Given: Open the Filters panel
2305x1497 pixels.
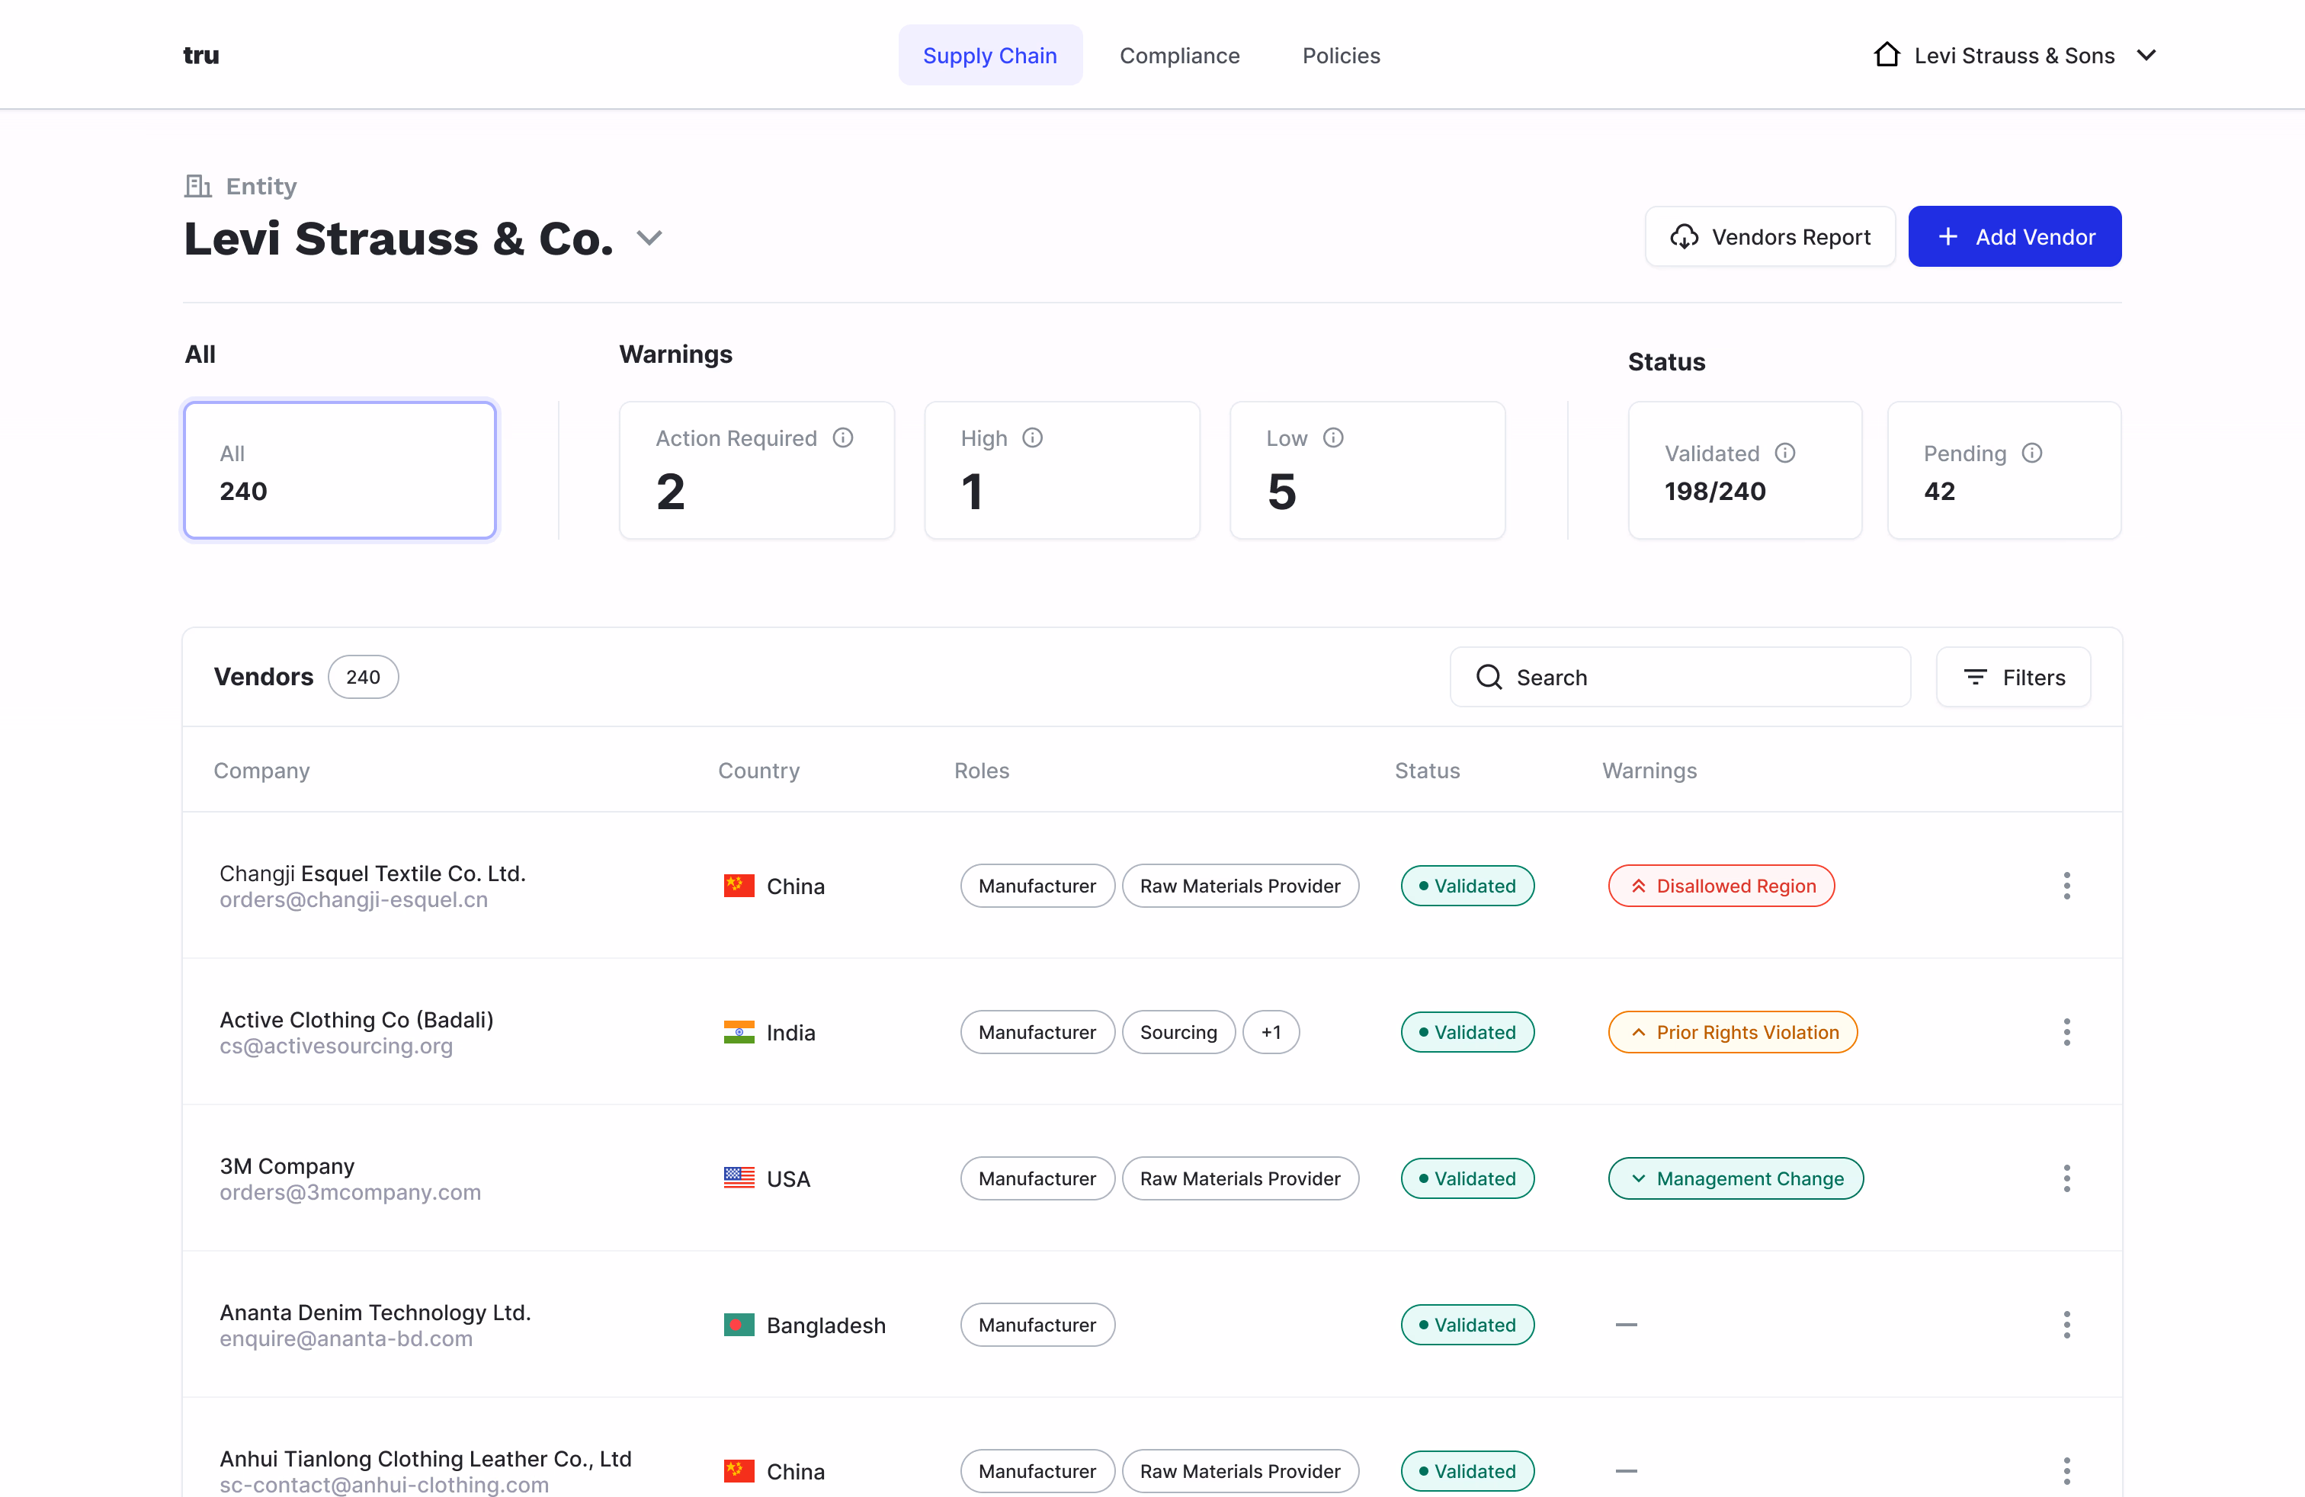Looking at the screenshot, I should coord(2014,677).
